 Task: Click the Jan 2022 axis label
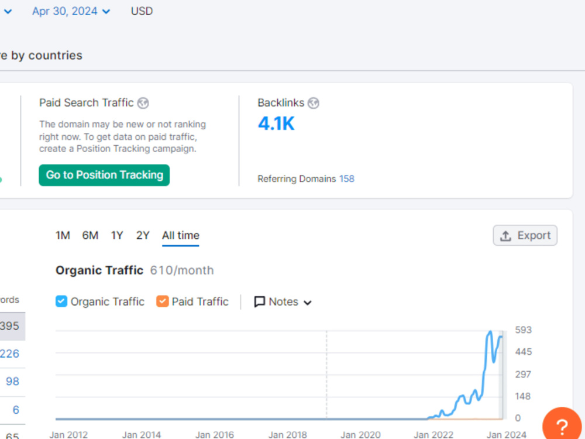click(433, 434)
